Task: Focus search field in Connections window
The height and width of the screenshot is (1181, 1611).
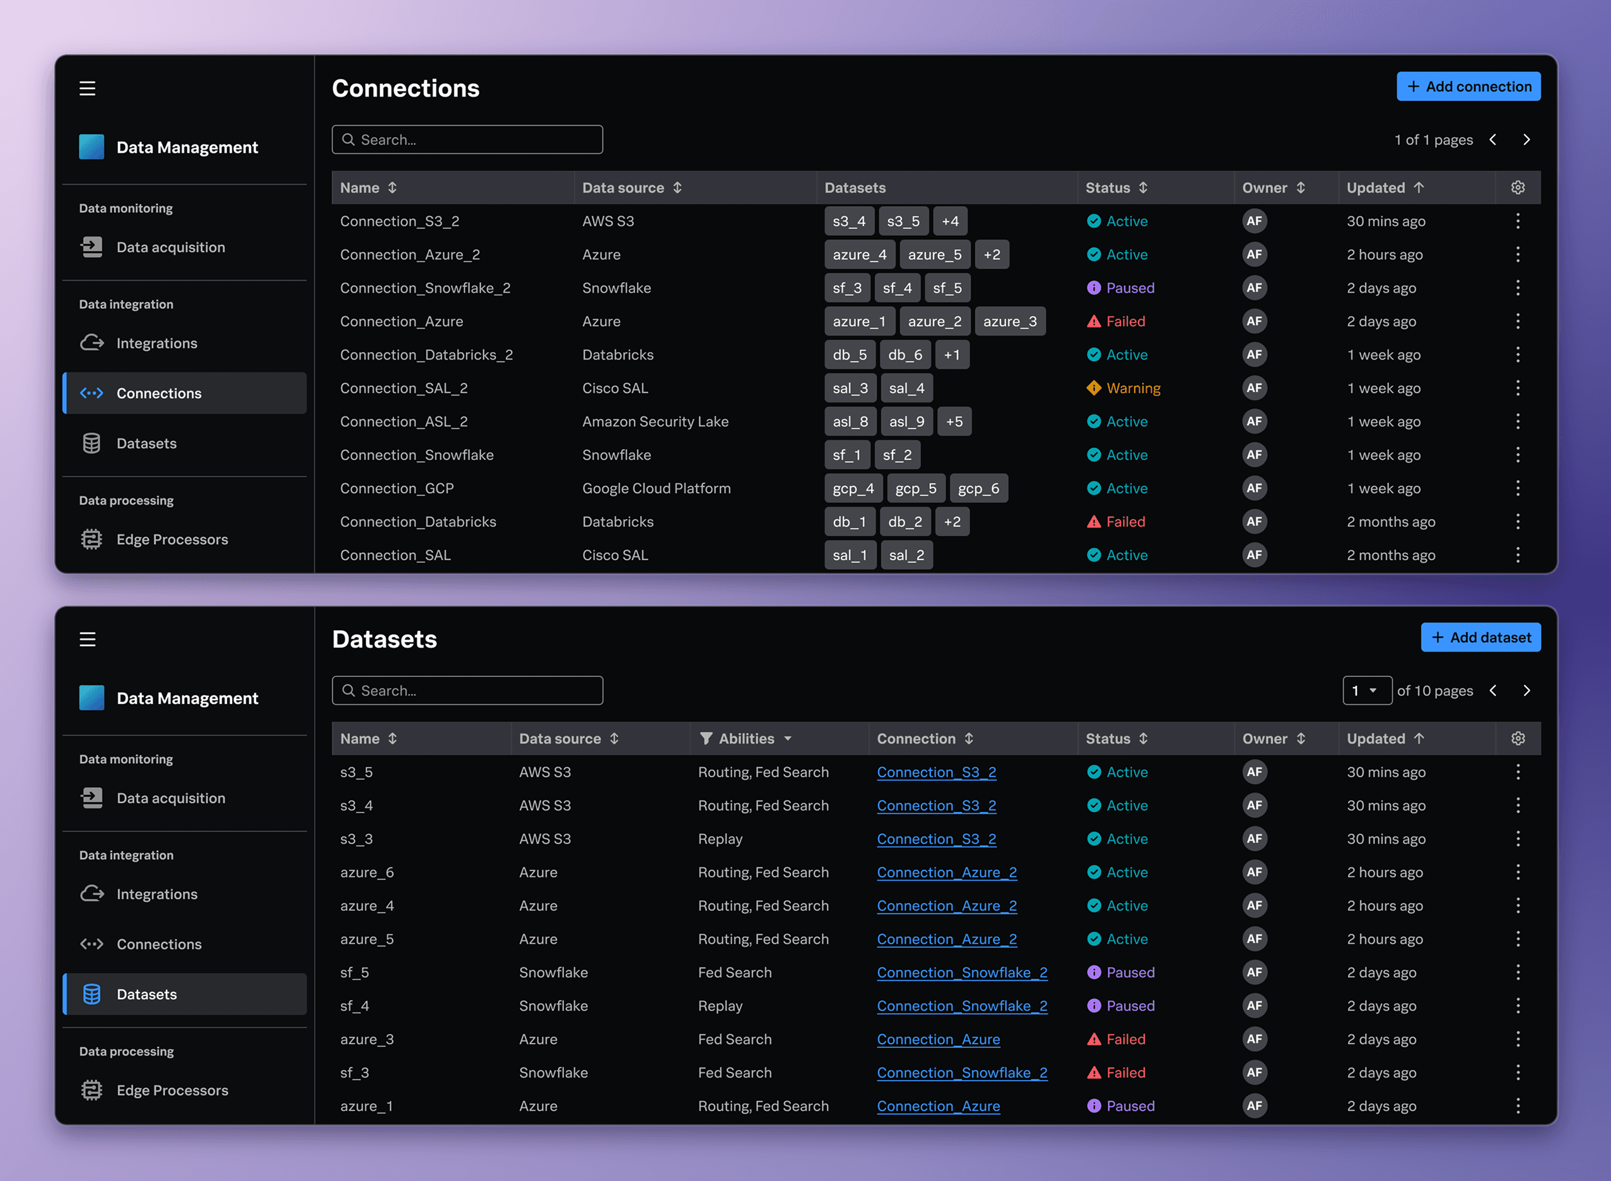Action: pos(467,140)
